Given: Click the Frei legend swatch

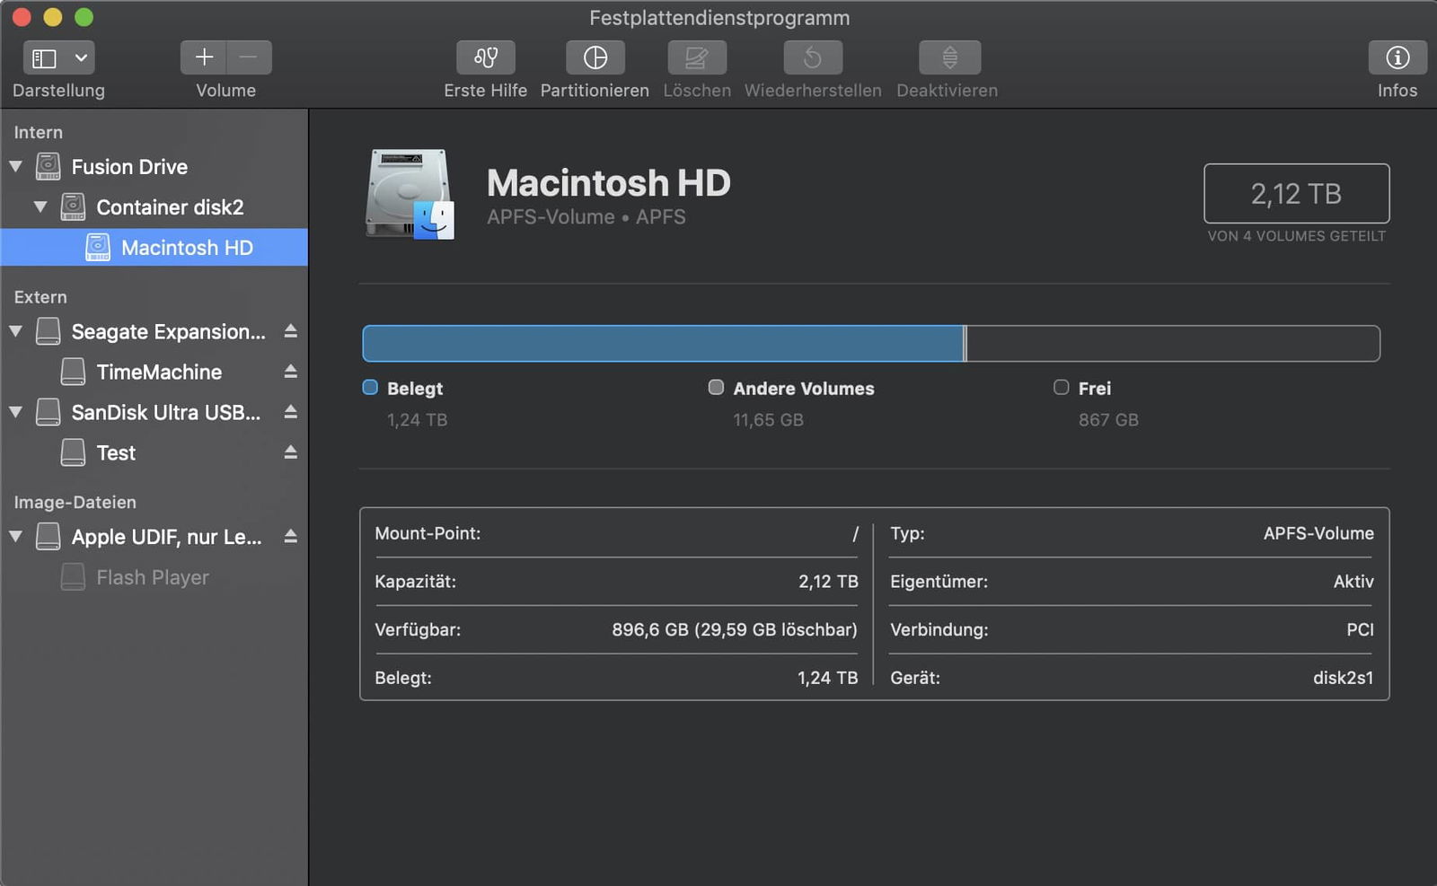Looking at the screenshot, I should pyautogui.click(x=1062, y=388).
